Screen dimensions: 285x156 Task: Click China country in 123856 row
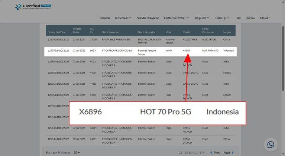point(226,39)
